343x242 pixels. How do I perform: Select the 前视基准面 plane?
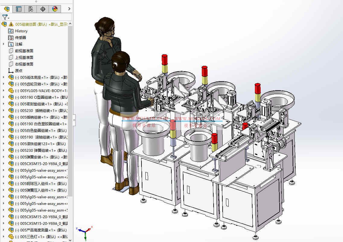(24, 51)
